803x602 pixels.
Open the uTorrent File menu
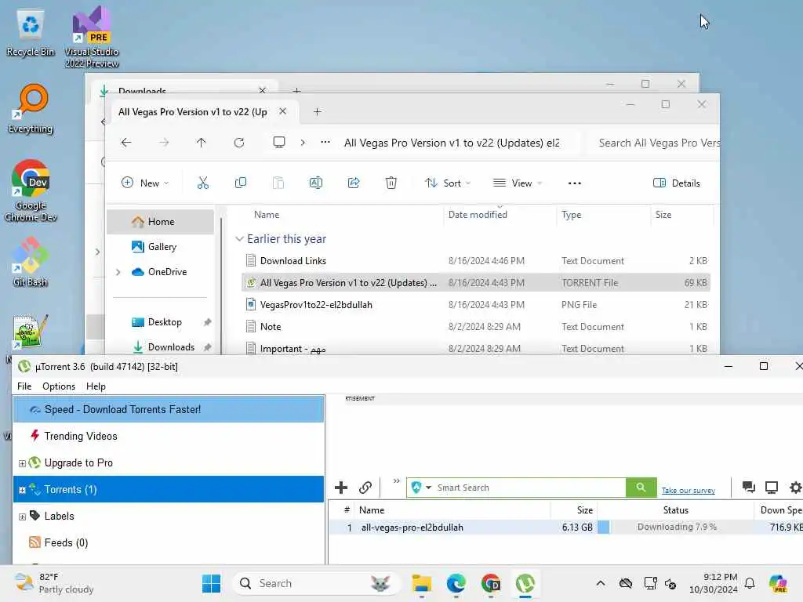[x=24, y=386]
